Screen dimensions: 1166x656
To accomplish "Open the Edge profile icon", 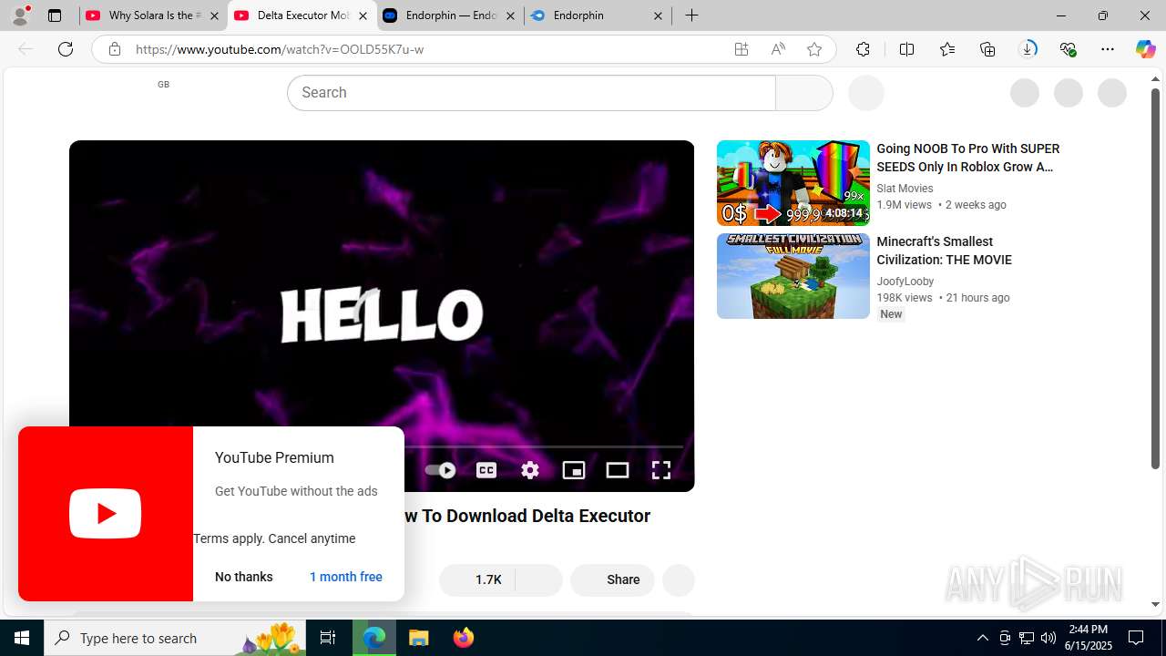I will click(20, 15).
